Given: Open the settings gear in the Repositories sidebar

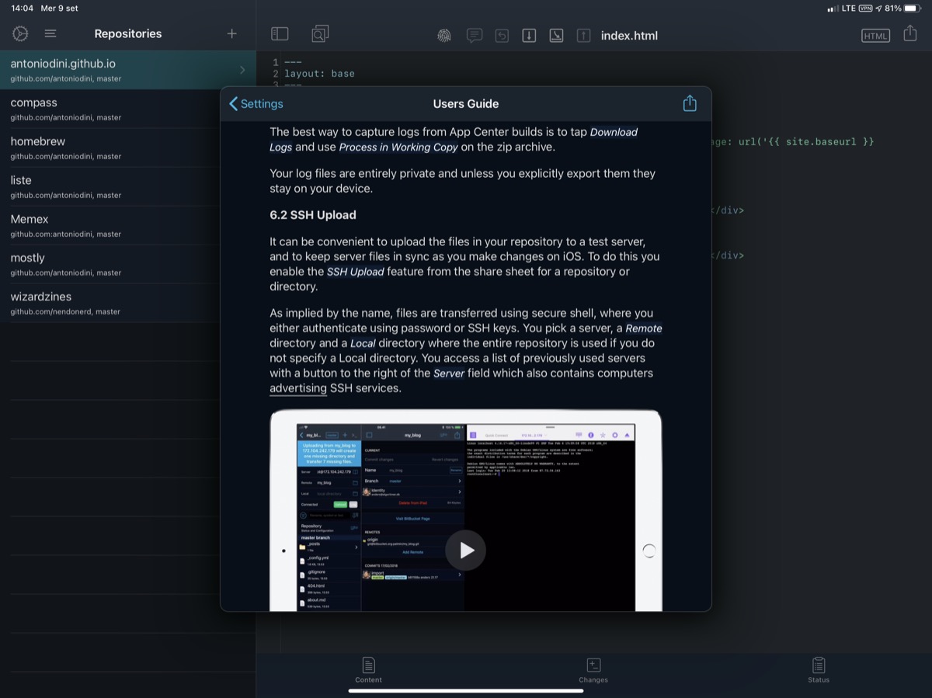Looking at the screenshot, I should [20, 34].
